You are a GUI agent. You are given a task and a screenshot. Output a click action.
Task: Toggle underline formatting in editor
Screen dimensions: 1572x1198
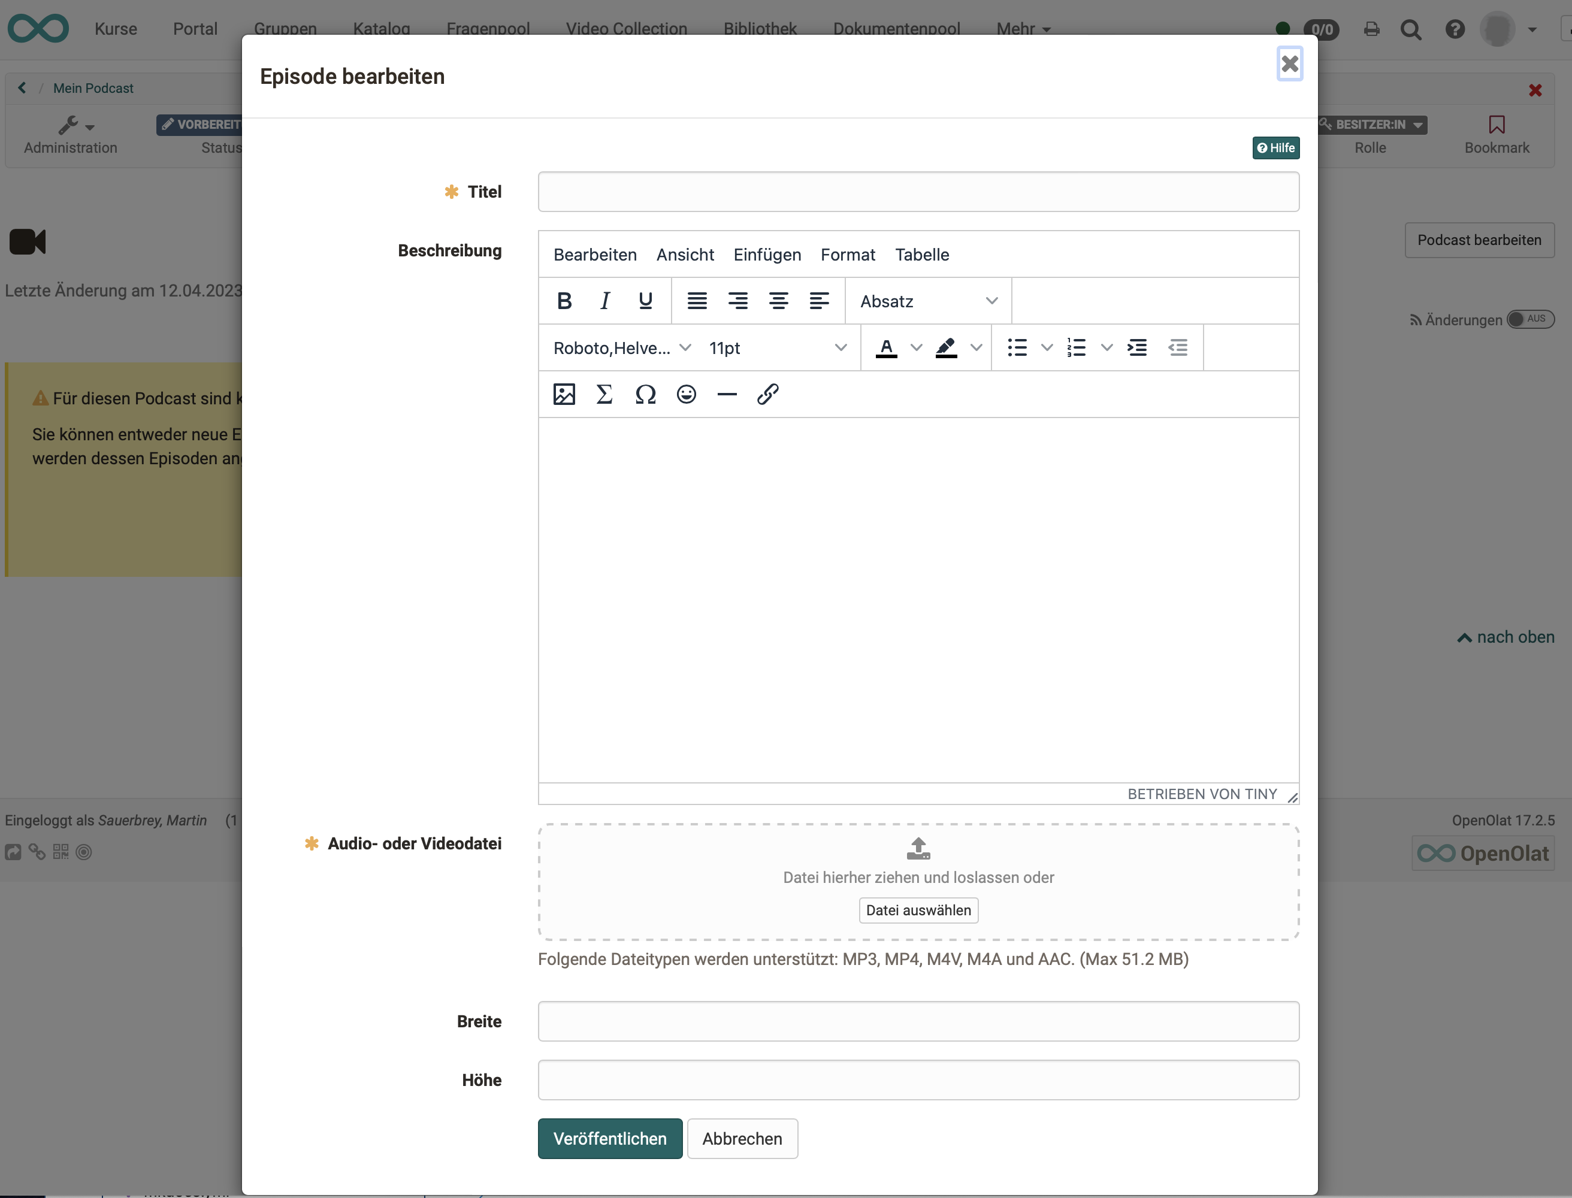tap(645, 301)
